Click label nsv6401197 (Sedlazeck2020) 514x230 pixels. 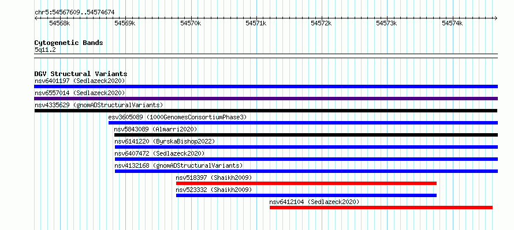(x=80, y=81)
